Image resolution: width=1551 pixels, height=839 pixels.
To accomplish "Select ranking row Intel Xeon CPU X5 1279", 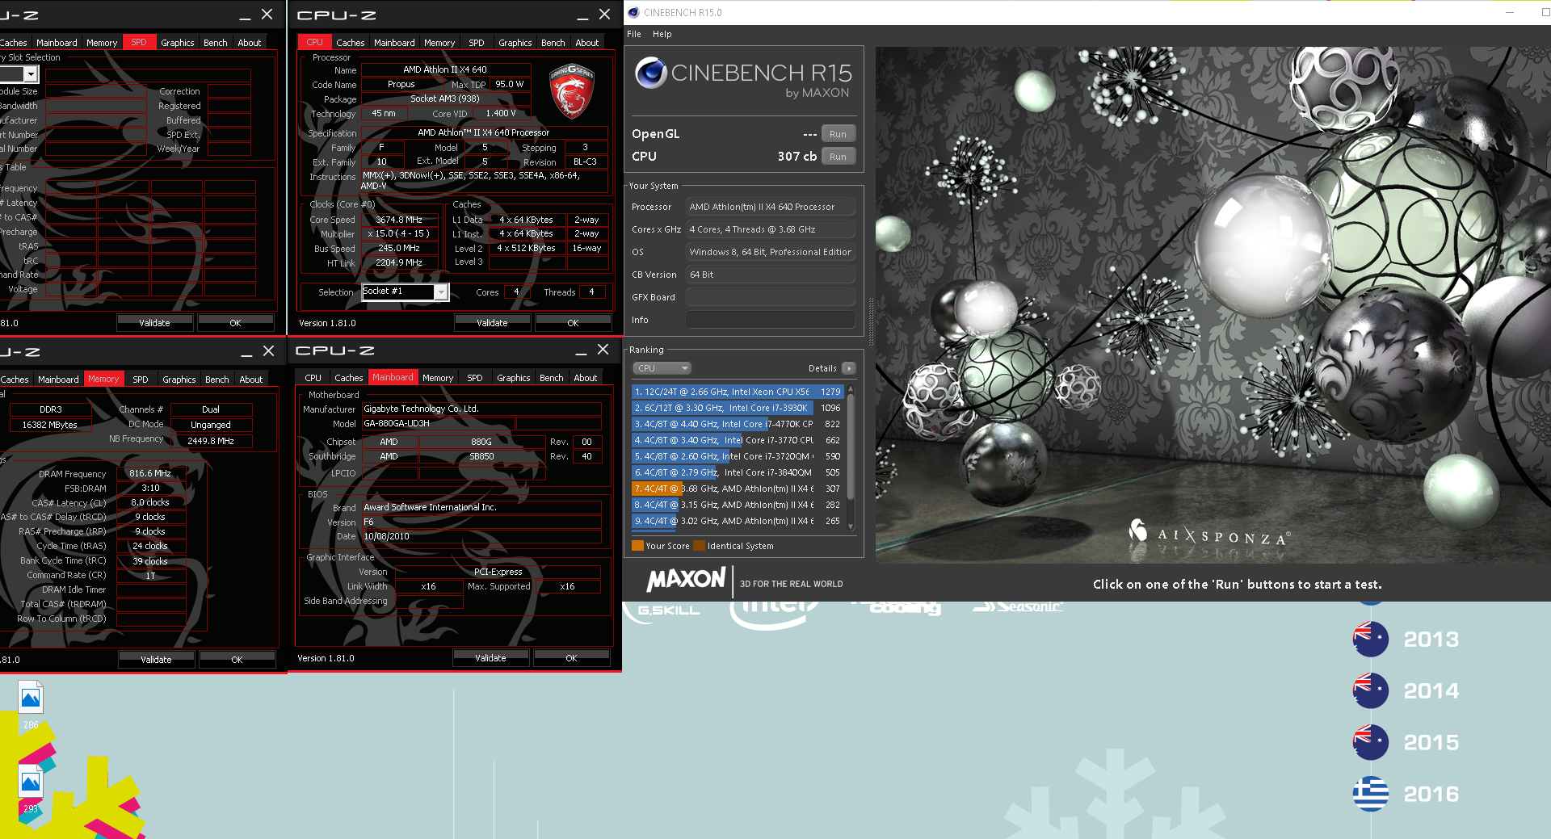I will [738, 392].
